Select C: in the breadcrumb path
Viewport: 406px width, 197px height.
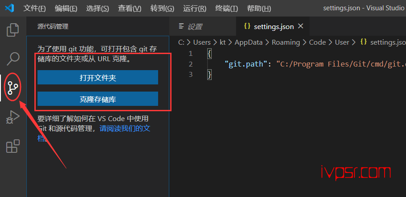[181, 42]
